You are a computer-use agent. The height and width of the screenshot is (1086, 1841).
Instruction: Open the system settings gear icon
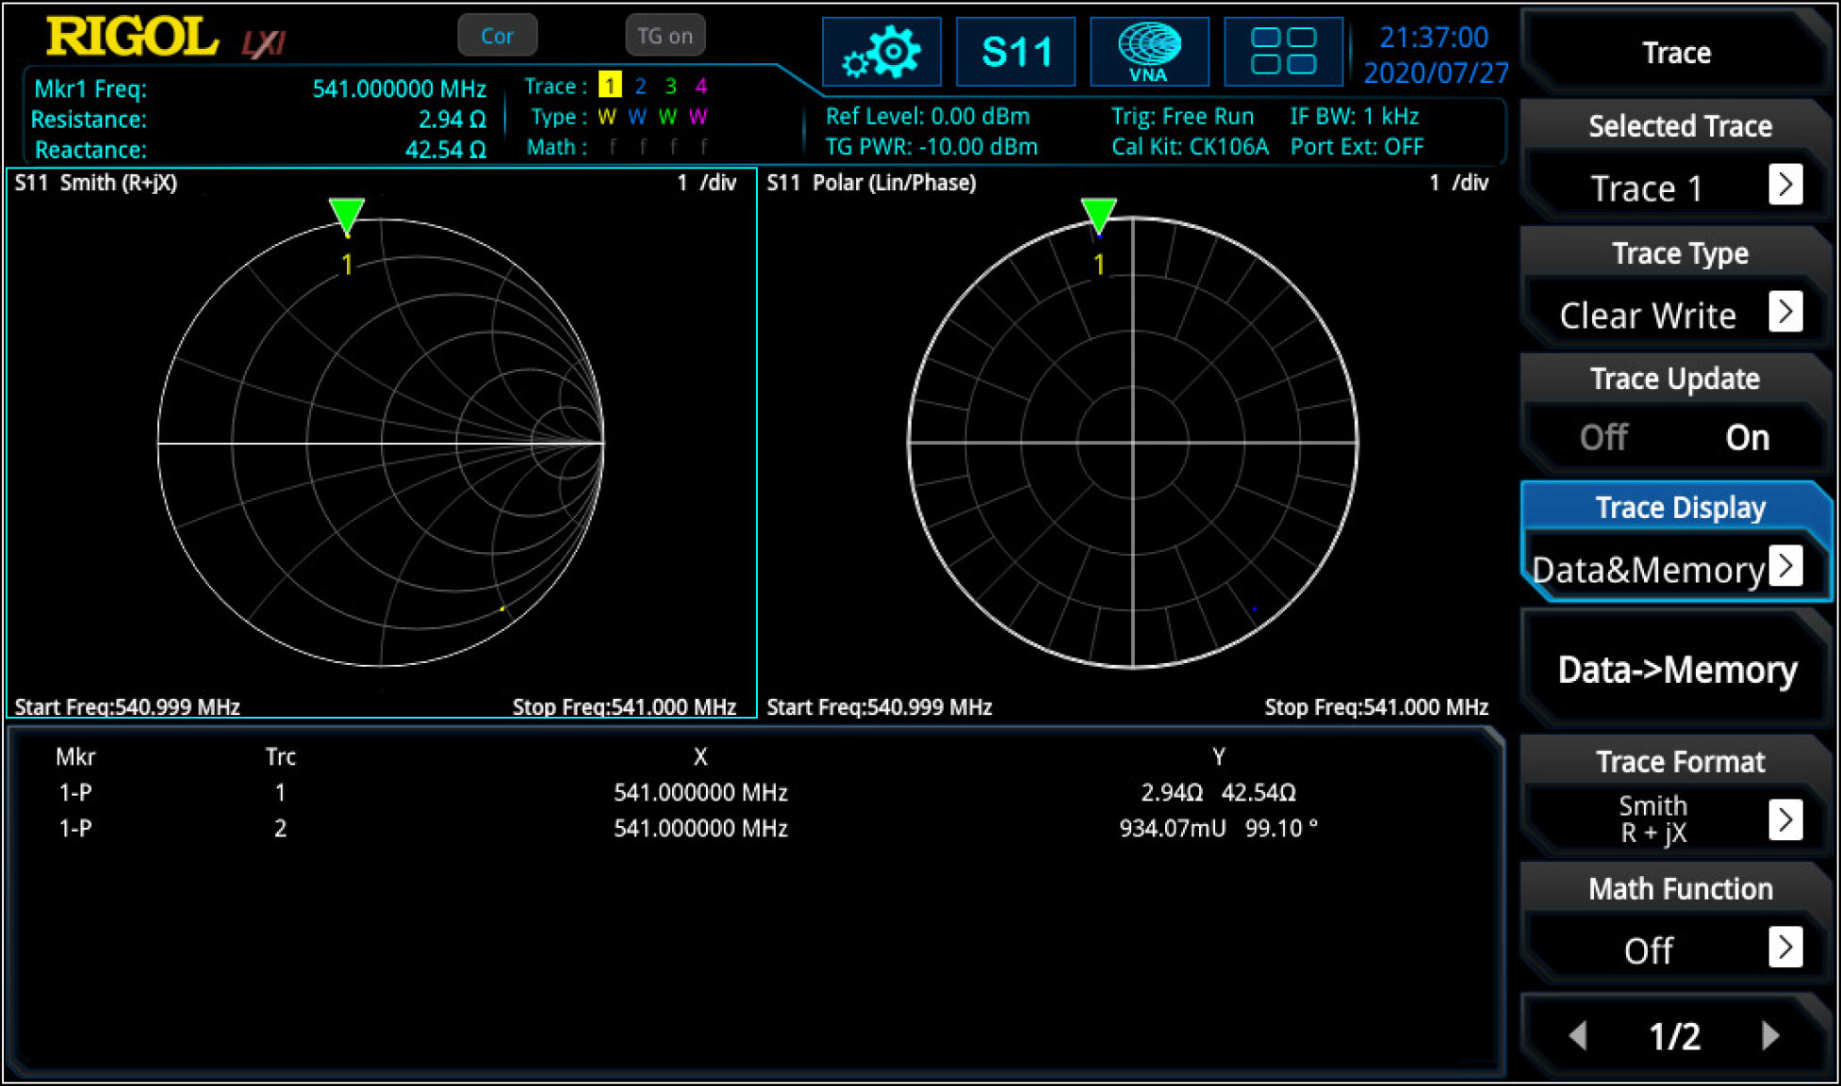(x=881, y=52)
